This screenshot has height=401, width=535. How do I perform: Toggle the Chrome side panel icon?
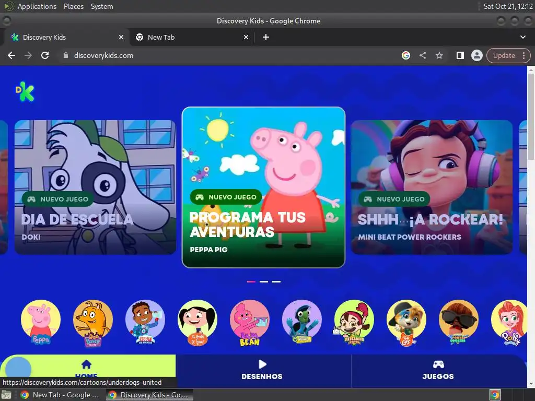(x=460, y=55)
